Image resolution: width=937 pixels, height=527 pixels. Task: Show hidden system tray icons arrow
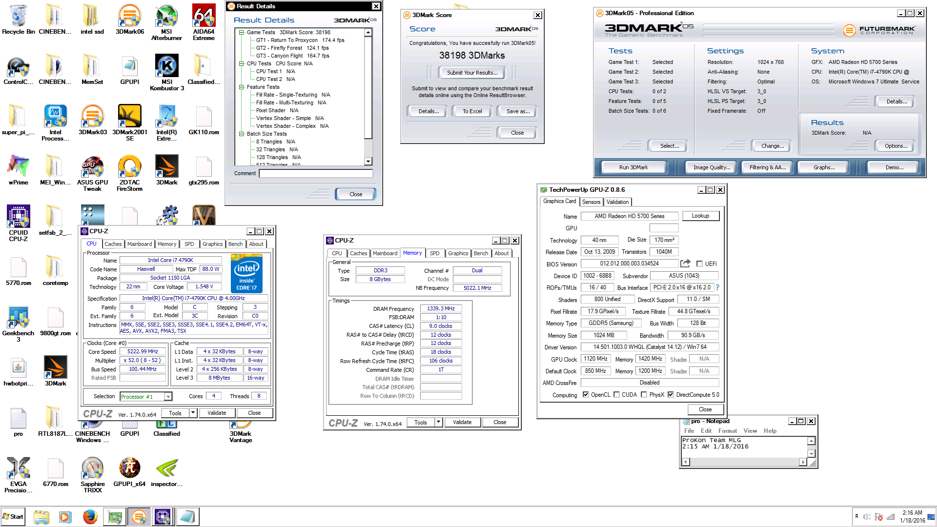(856, 516)
